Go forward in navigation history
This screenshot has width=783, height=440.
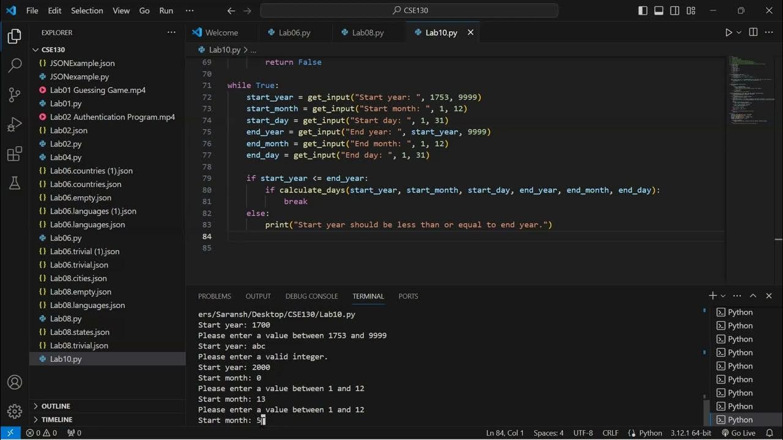[x=247, y=10]
